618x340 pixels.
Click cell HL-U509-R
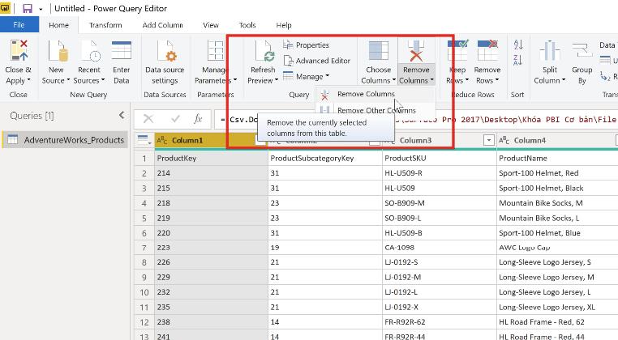click(439, 173)
